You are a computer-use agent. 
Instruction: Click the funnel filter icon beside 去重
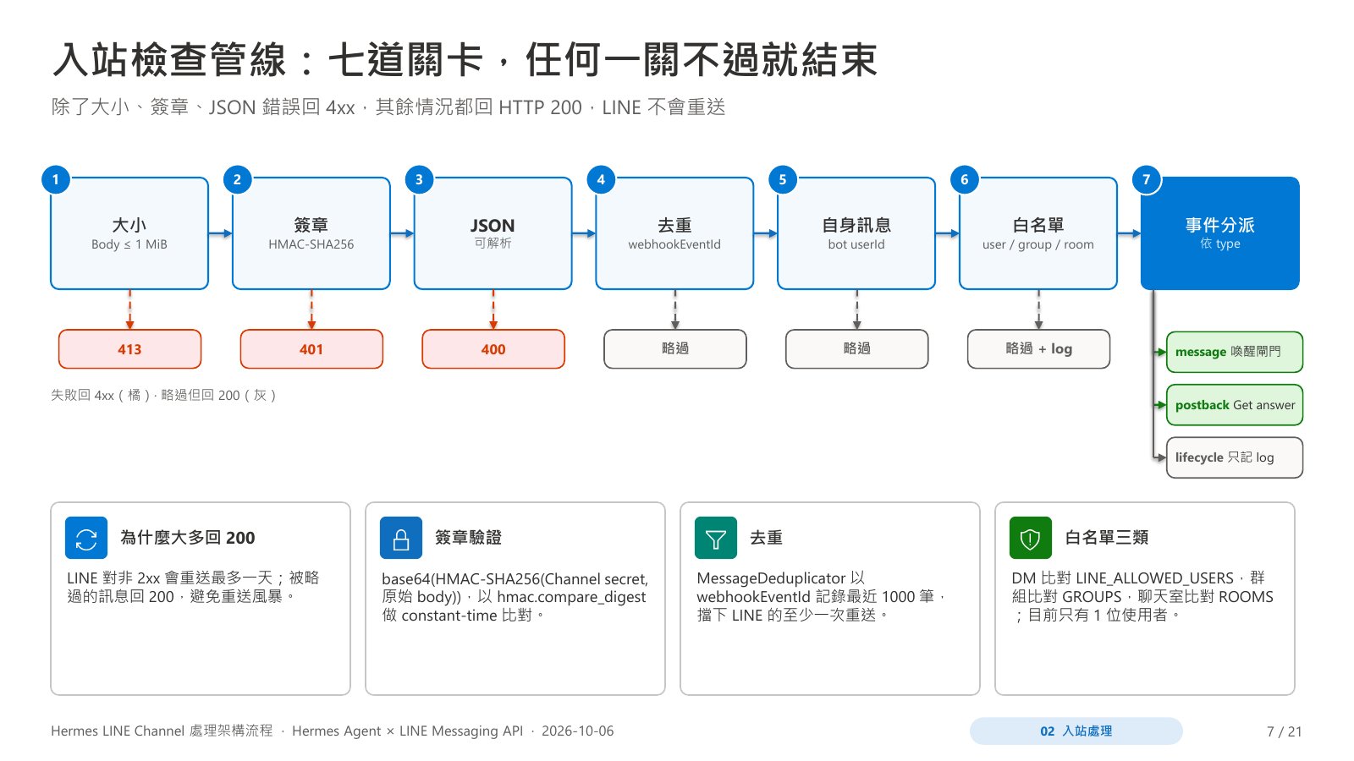[x=716, y=538]
